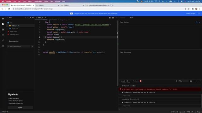Open macOS Spotlight search icon

point(178,1)
